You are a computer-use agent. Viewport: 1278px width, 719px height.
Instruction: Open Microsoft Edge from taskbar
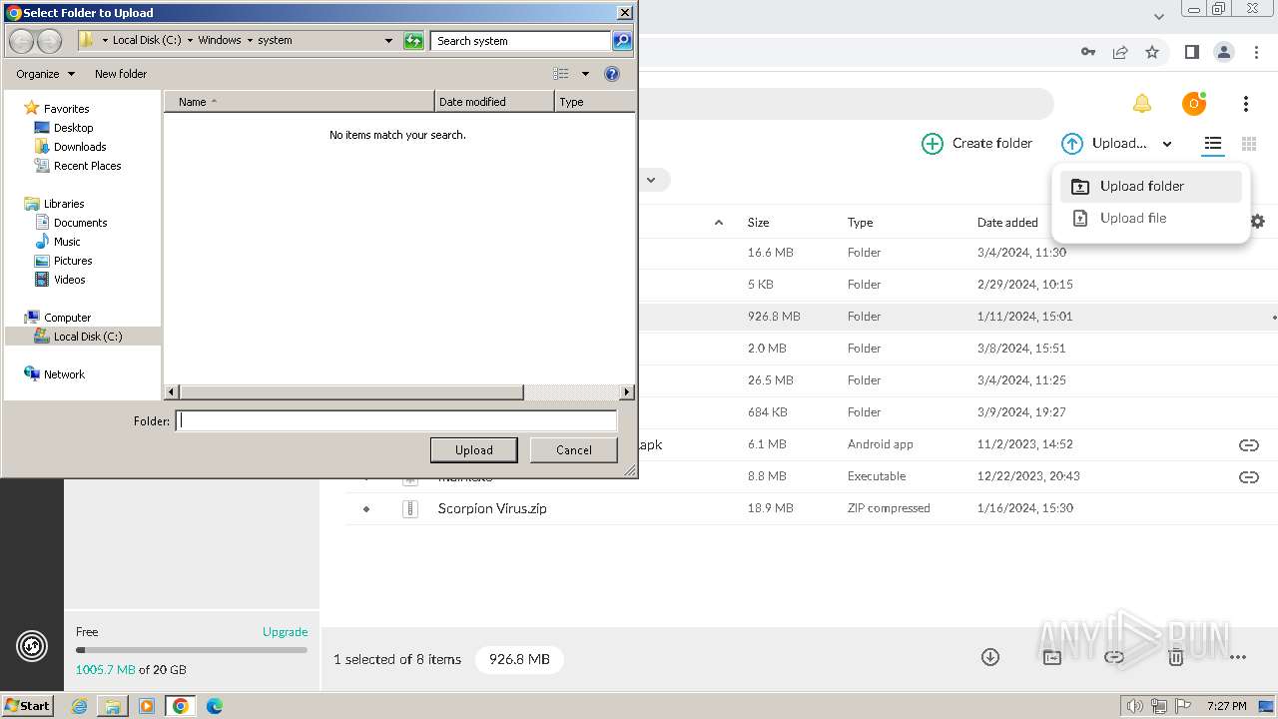click(214, 706)
